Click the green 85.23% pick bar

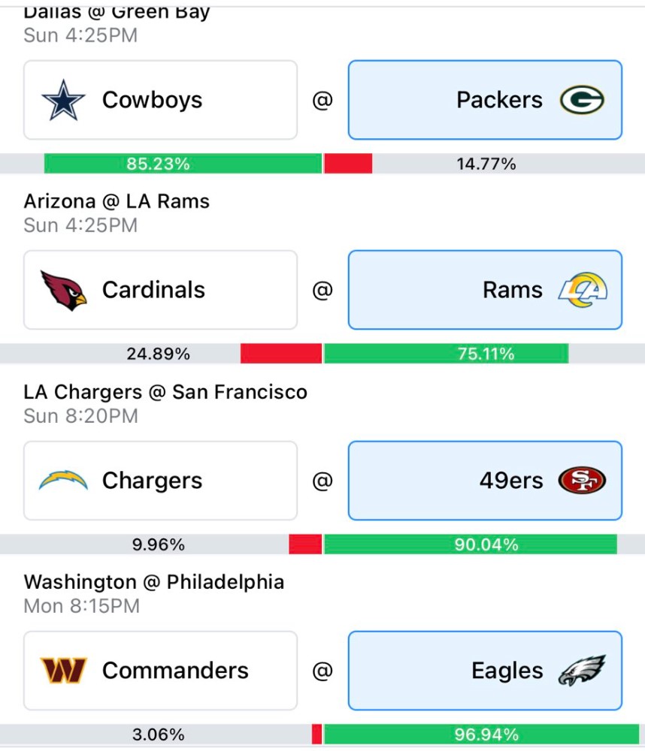pos(183,164)
